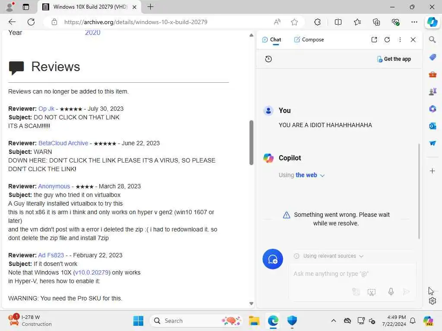
Task: Reload the page with the refresh icon
Action: [31, 22]
